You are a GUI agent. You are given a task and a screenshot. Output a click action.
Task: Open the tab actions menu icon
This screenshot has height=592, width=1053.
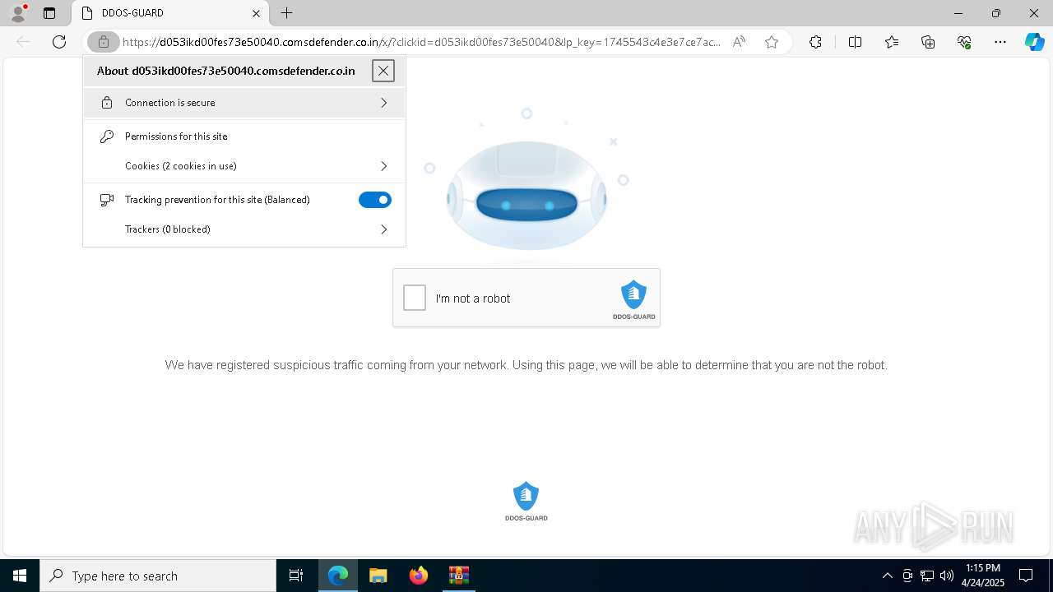pos(49,13)
